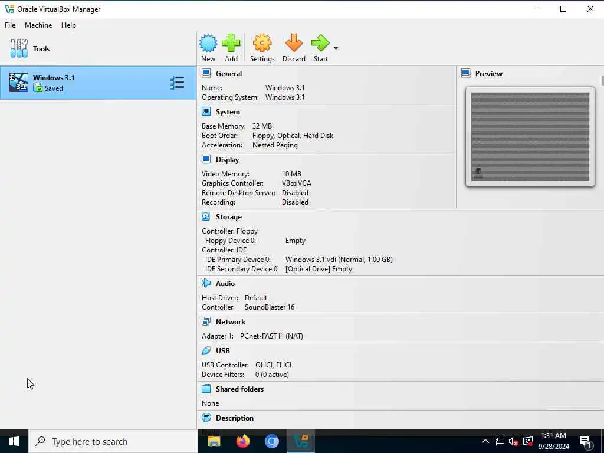Click the New virtual machine icon
604x453 pixels.
(208, 43)
